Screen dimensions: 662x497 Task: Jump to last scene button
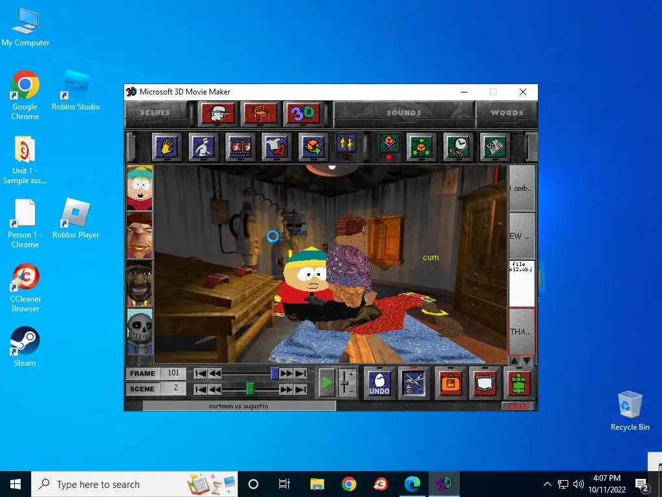click(301, 389)
